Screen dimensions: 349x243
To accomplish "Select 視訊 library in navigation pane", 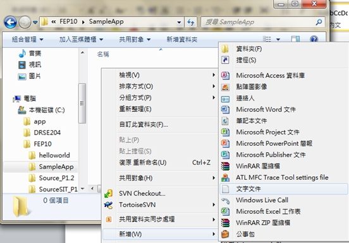I will pyautogui.click(x=30, y=64).
